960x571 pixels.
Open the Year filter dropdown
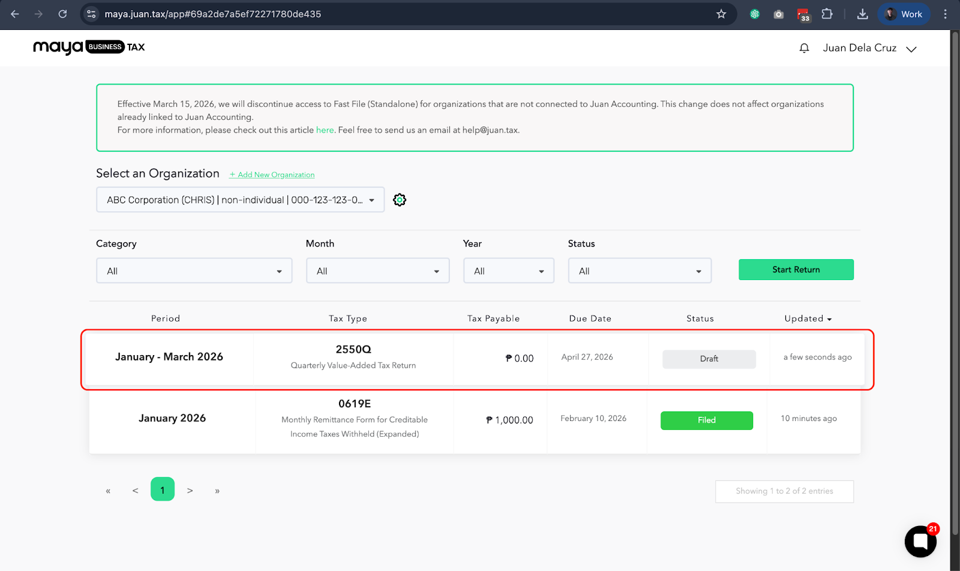click(508, 271)
